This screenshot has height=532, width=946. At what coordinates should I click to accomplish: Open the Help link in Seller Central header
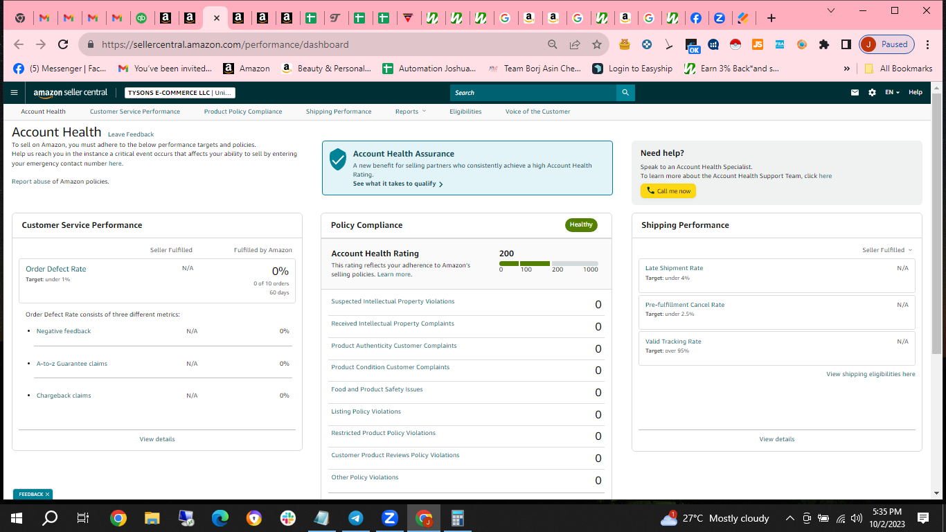916,92
